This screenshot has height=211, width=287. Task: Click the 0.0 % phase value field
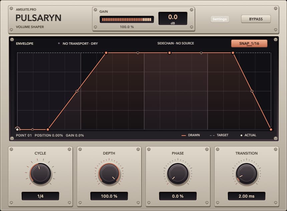(178, 196)
